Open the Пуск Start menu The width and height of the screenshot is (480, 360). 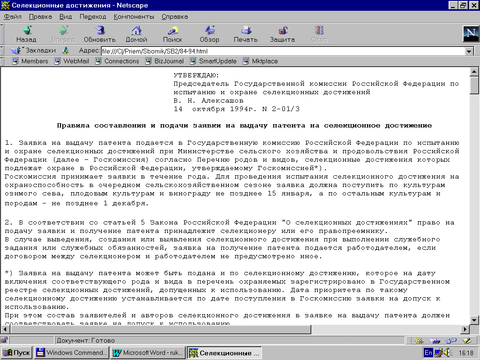point(16,352)
